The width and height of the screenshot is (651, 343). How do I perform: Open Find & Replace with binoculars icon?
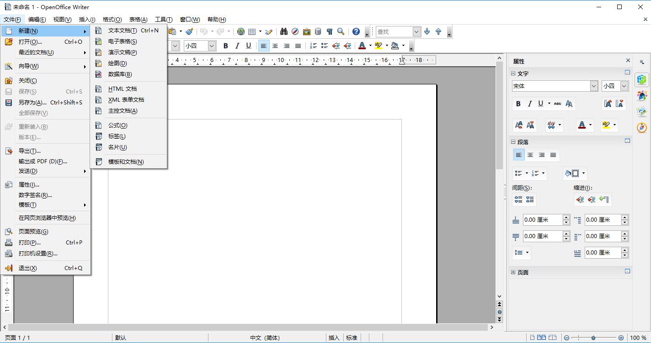point(284,31)
